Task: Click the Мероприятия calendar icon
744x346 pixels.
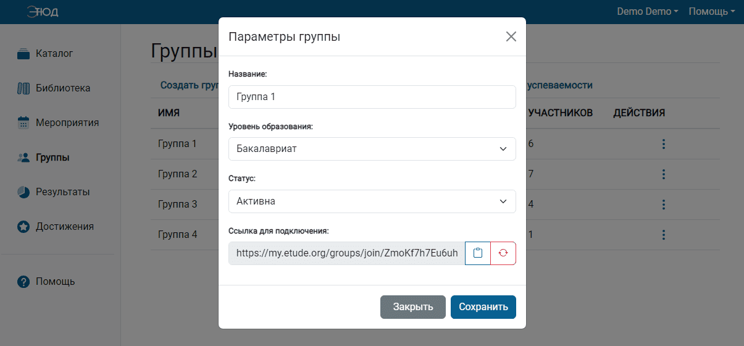Action: [x=23, y=123]
